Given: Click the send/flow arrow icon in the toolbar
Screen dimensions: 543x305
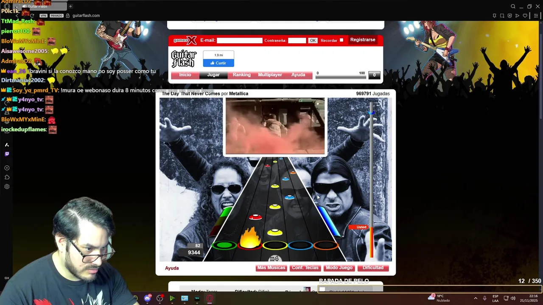Looking at the screenshot, I should pyautogui.click(x=517, y=16).
